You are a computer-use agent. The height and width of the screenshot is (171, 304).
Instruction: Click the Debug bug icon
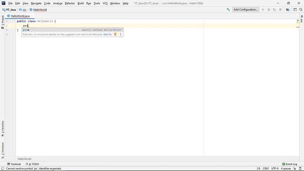(269, 9)
